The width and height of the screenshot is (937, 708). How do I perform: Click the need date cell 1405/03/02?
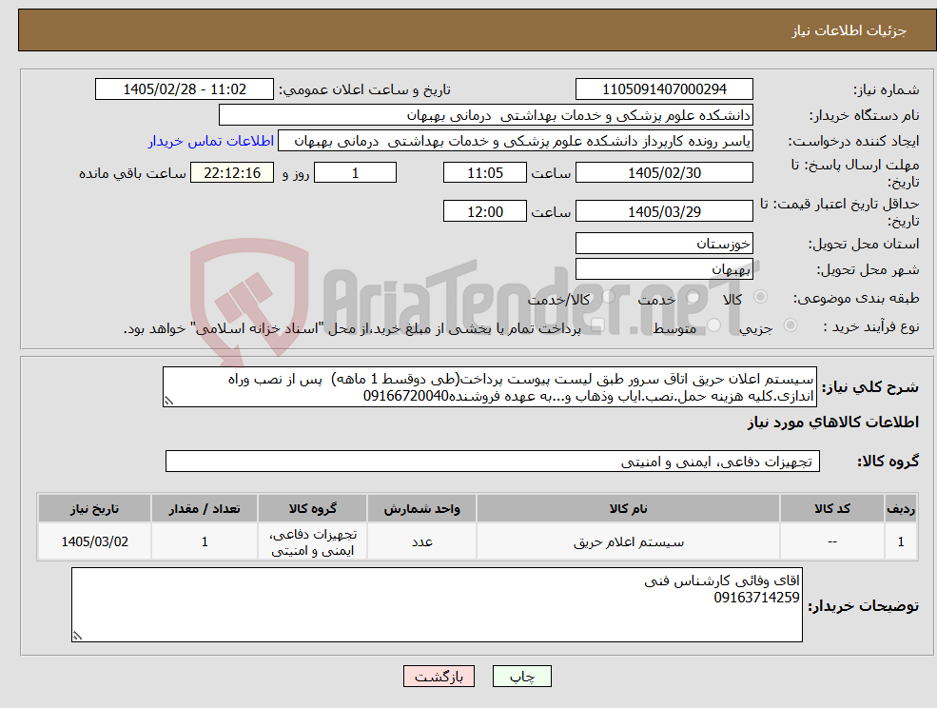pyautogui.click(x=94, y=541)
